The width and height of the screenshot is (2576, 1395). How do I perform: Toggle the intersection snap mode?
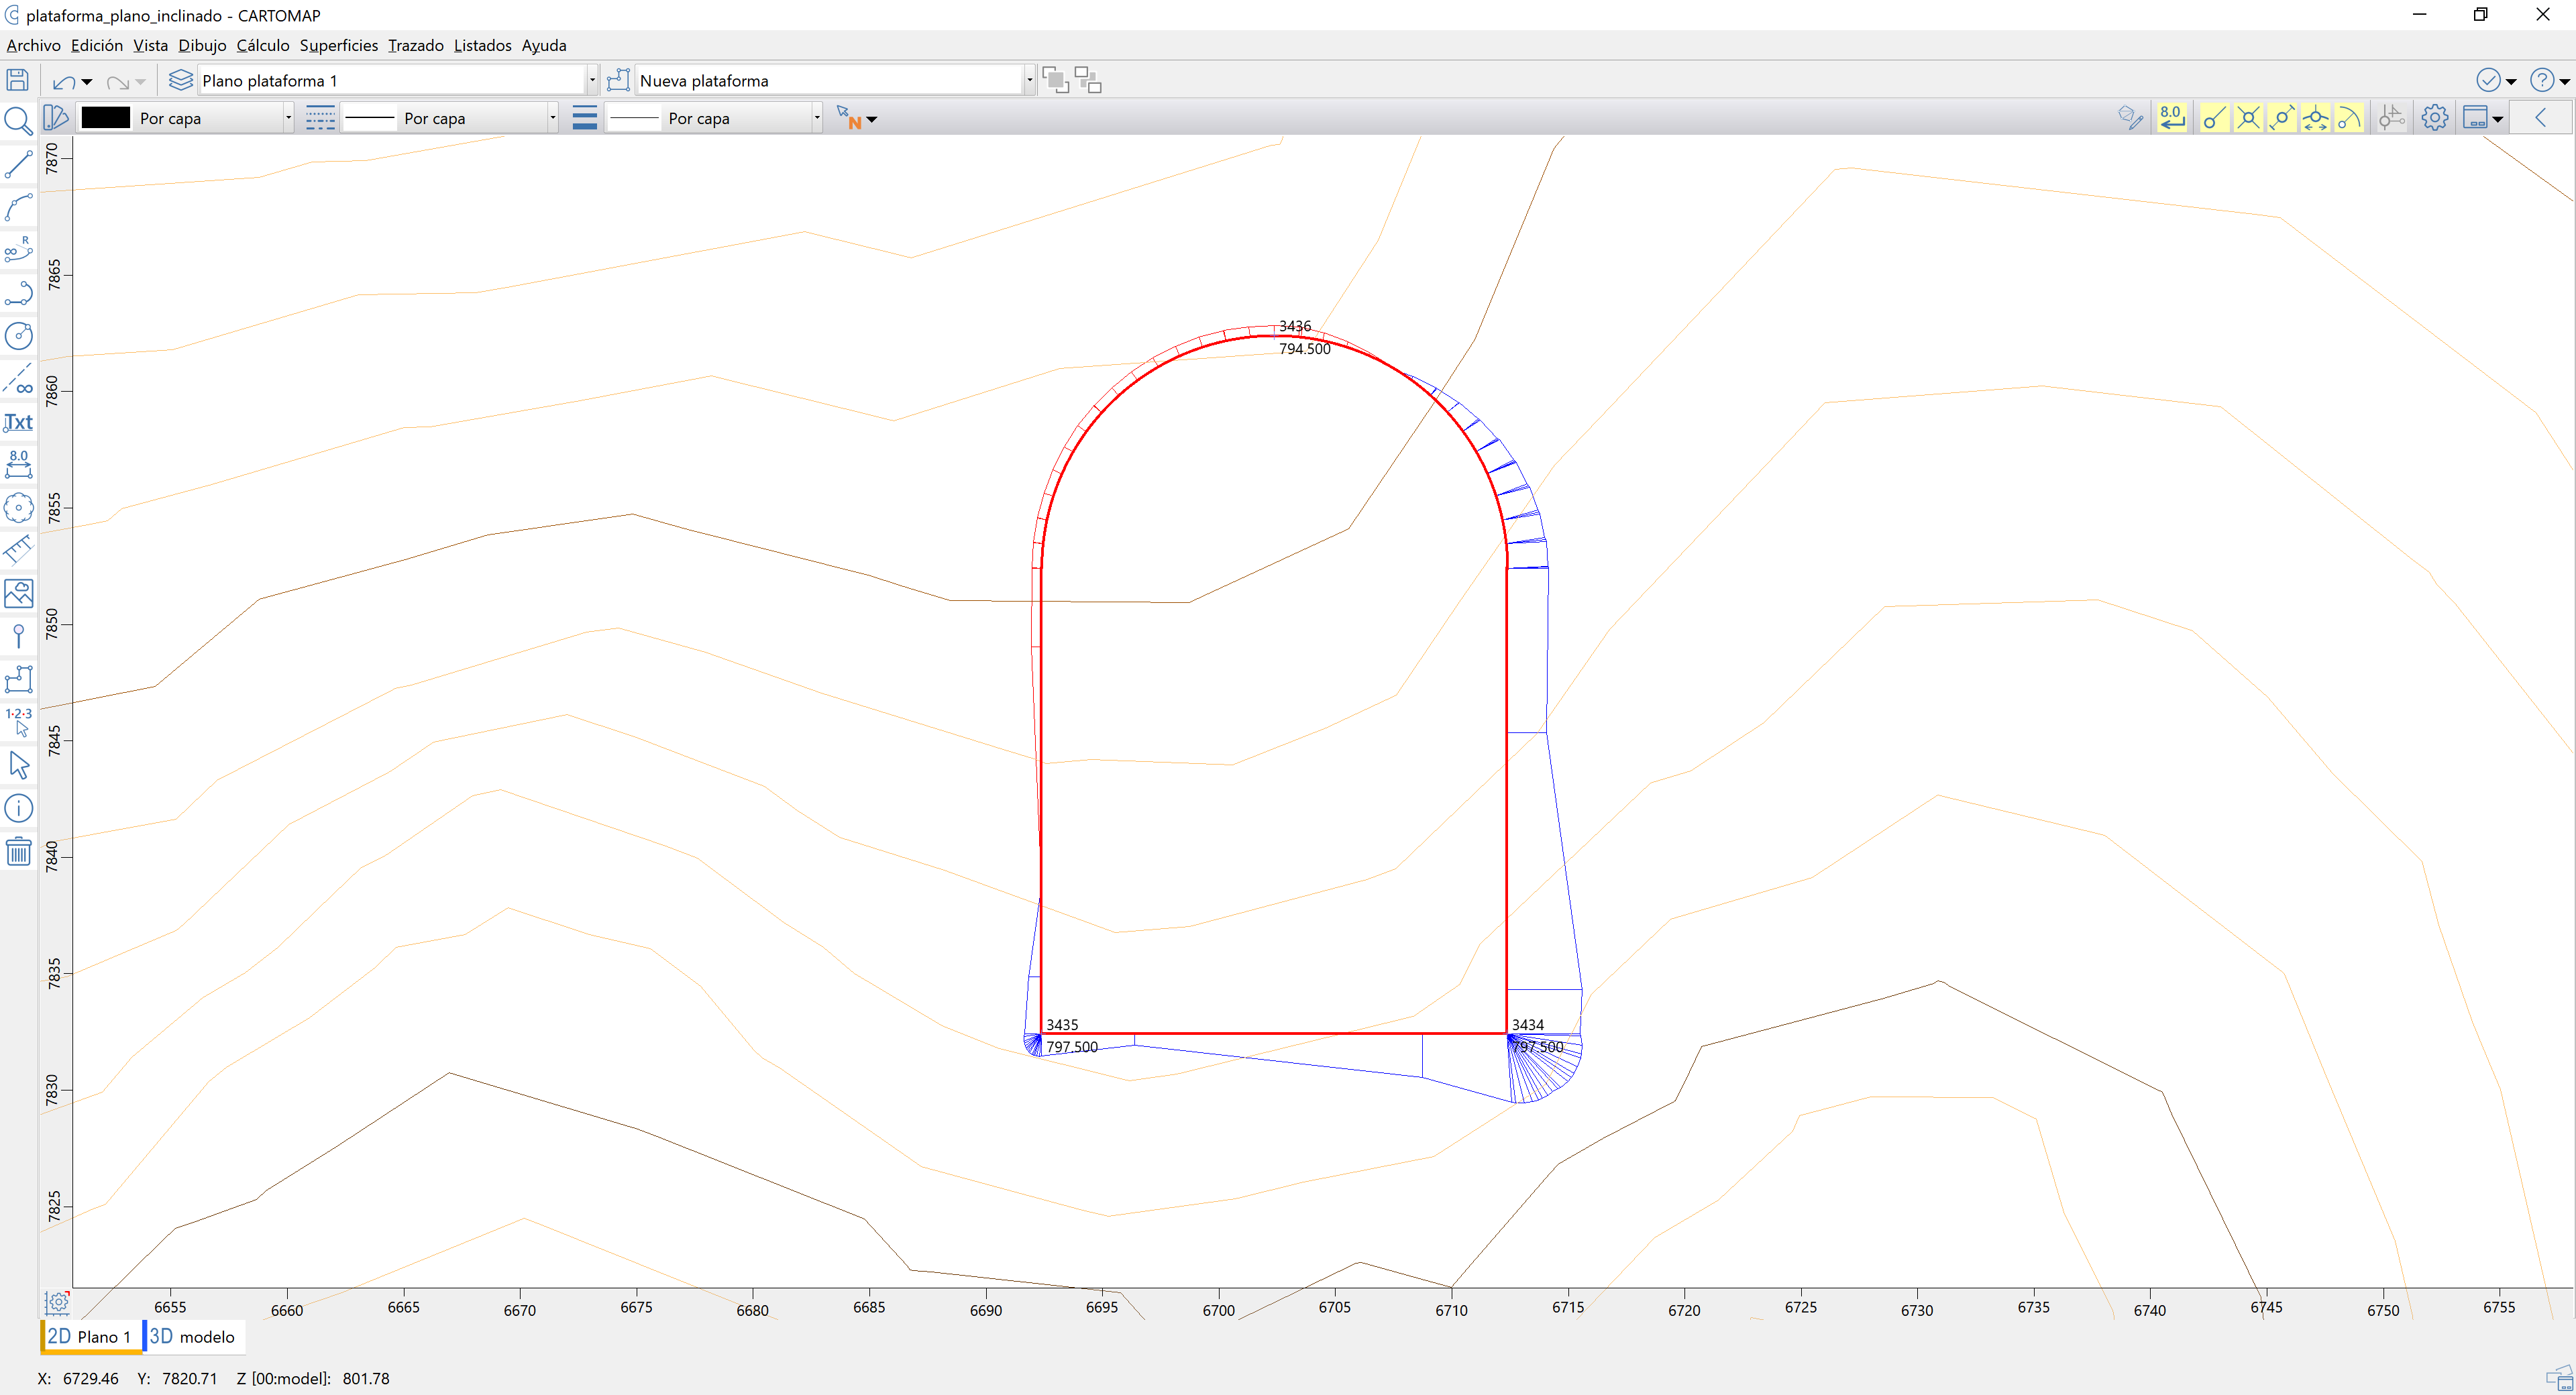(x=2248, y=117)
